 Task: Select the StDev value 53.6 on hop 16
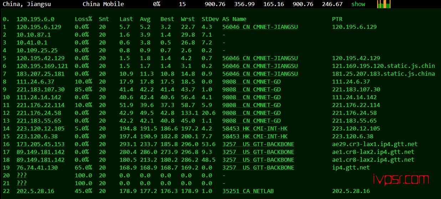208,144
